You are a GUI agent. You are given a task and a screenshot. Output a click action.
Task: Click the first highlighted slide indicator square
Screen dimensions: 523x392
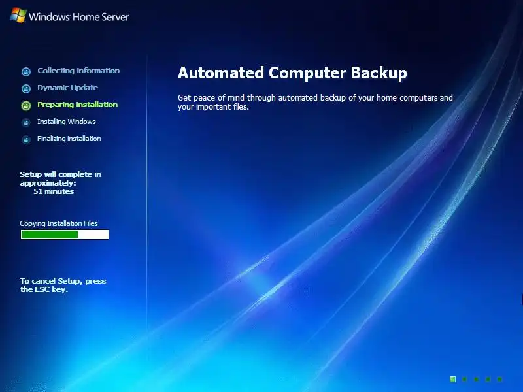point(452,379)
